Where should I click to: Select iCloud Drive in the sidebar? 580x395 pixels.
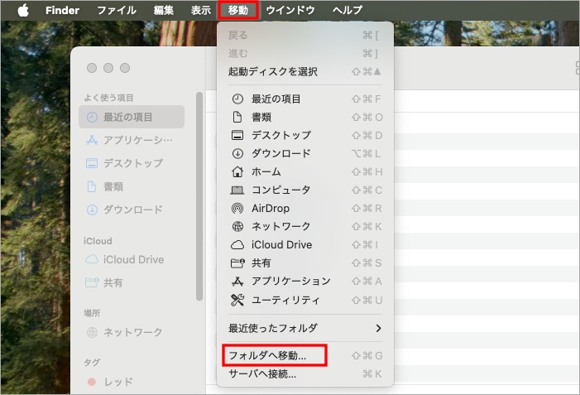[x=133, y=259]
